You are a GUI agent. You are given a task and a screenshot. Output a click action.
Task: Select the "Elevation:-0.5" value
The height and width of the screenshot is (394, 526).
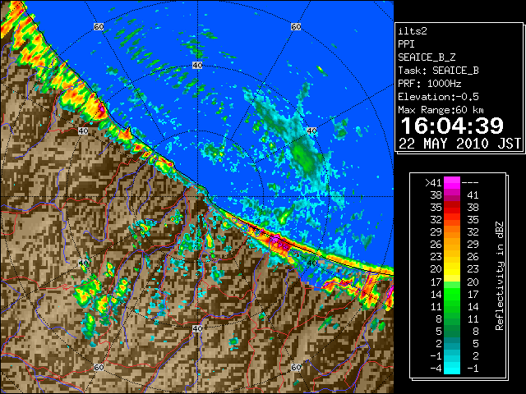point(438,97)
